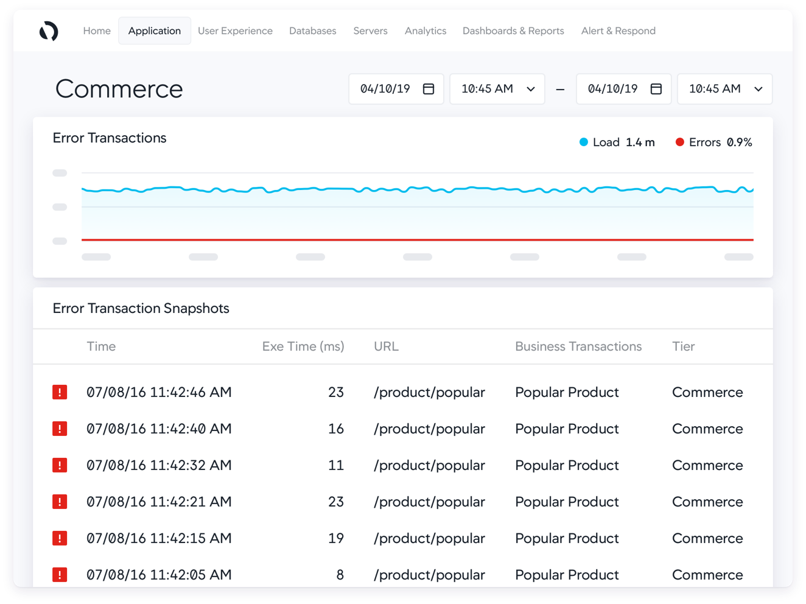Open the User Experience tab
This screenshot has width=806, height=604.
click(x=235, y=31)
